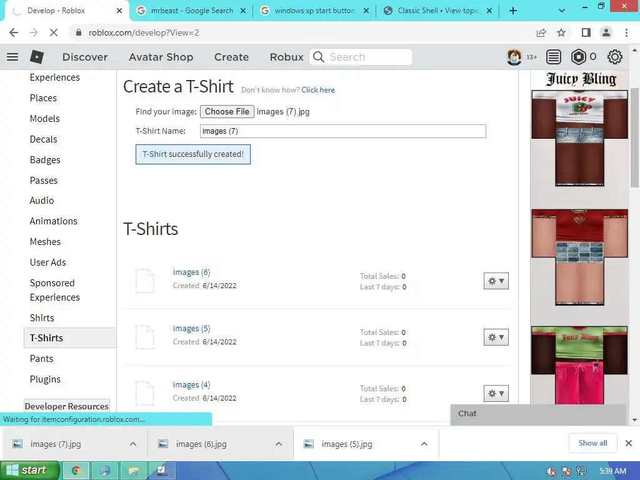640x480 pixels.
Task: Expand options for images (5).jpg download
Action: (x=424, y=444)
